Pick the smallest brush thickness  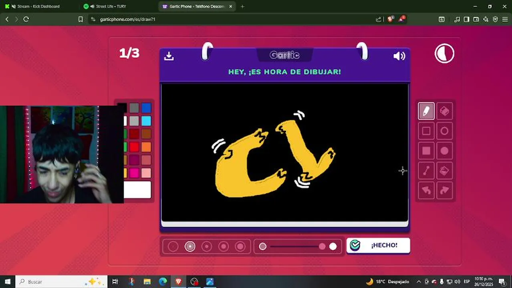coord(173,246)
